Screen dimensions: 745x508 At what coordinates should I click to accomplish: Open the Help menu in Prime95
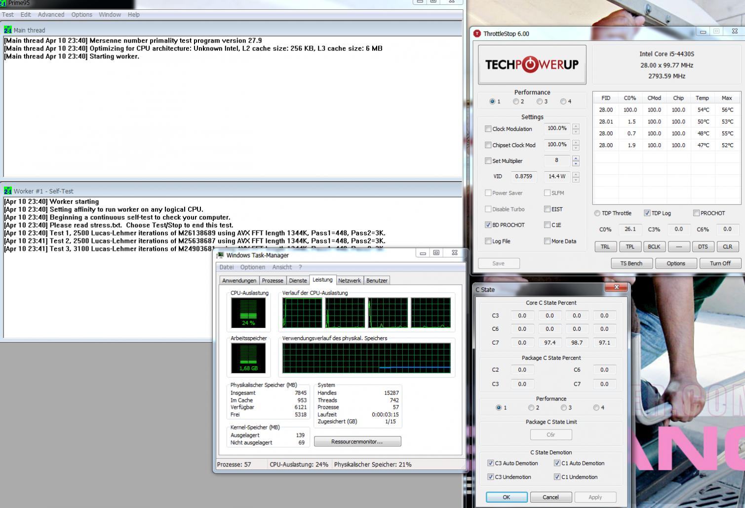coord(133,15)
